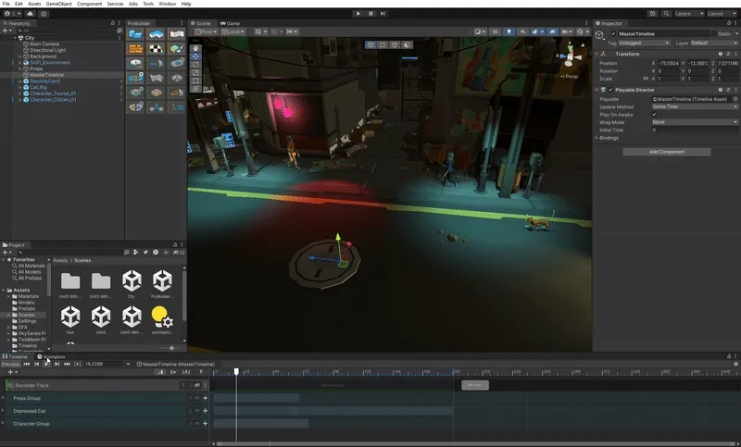
Task: Click the Add Component button
Action: (666, 151)
